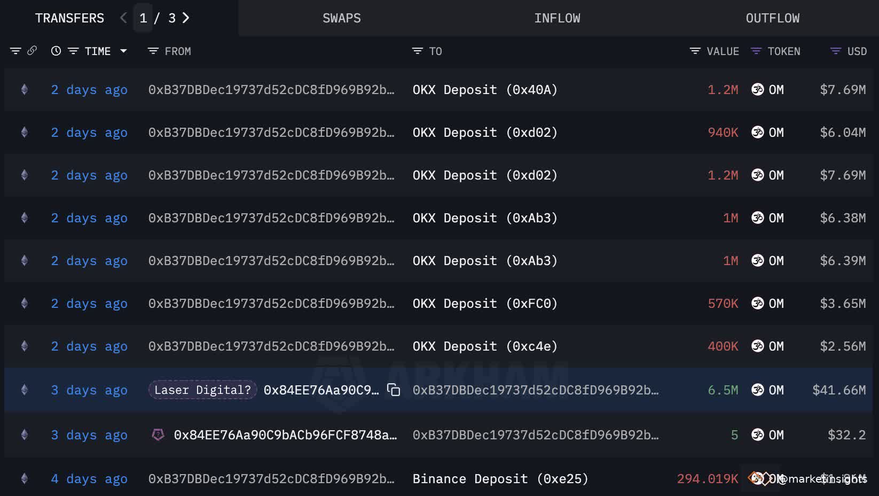879x496 pixels.
Task: Open '2 days ago' timestamp in 0x40A row
Action: coord(89,90)
